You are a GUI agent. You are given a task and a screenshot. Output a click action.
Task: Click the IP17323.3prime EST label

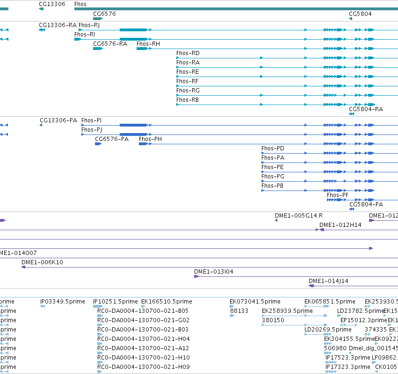tap(348, 367)
